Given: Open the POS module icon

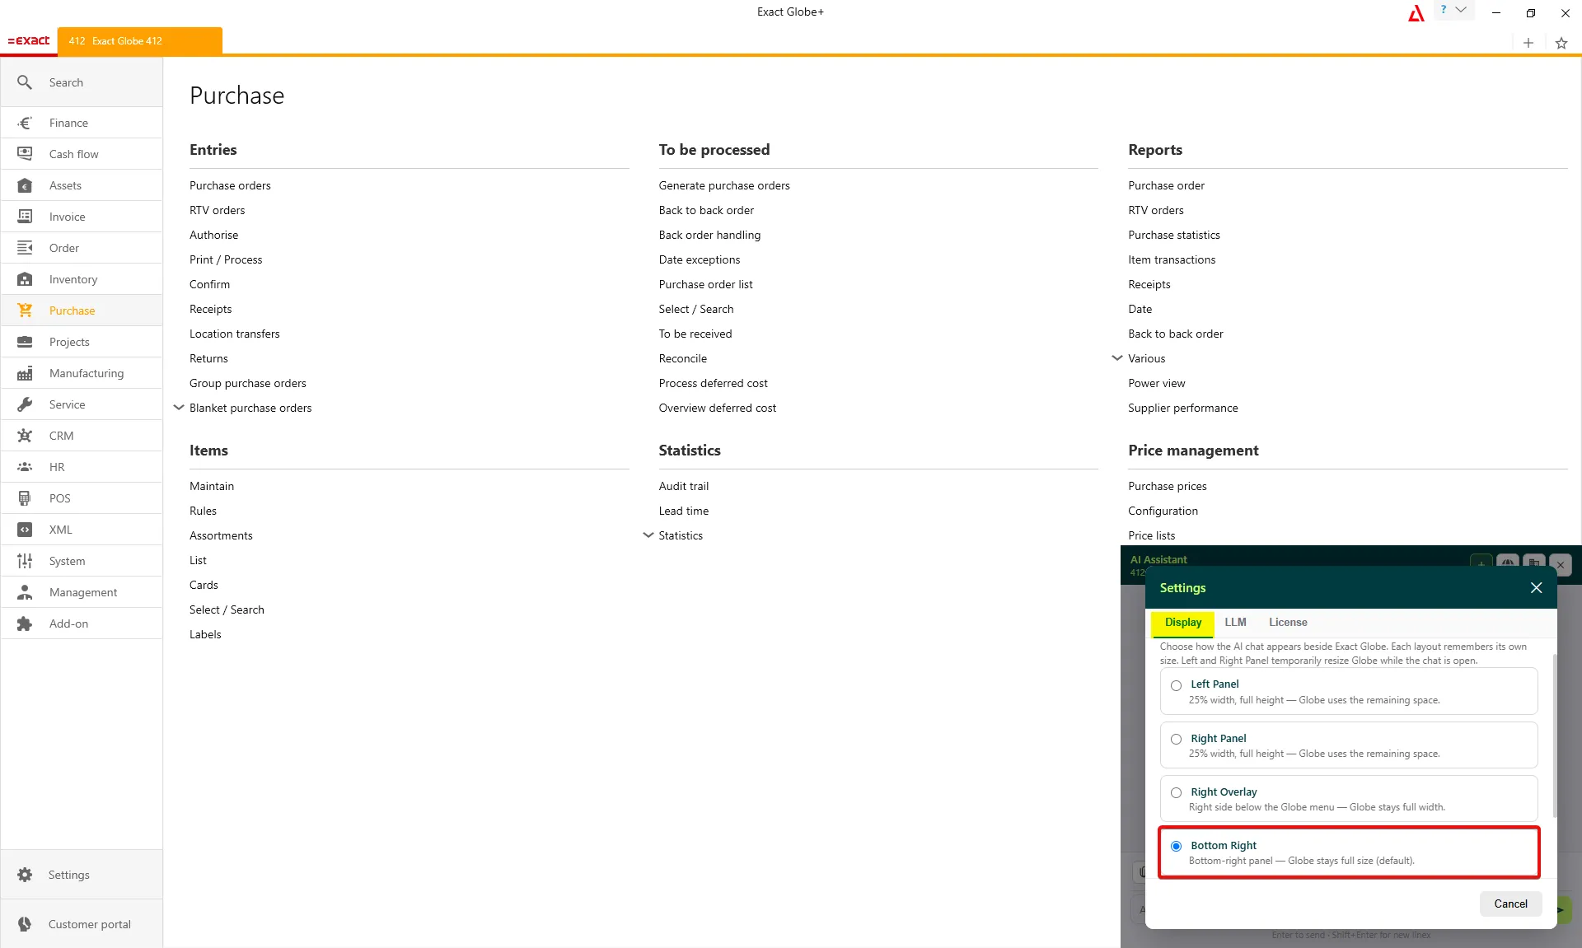Looking at the screenshot, I should click(25, 498).
